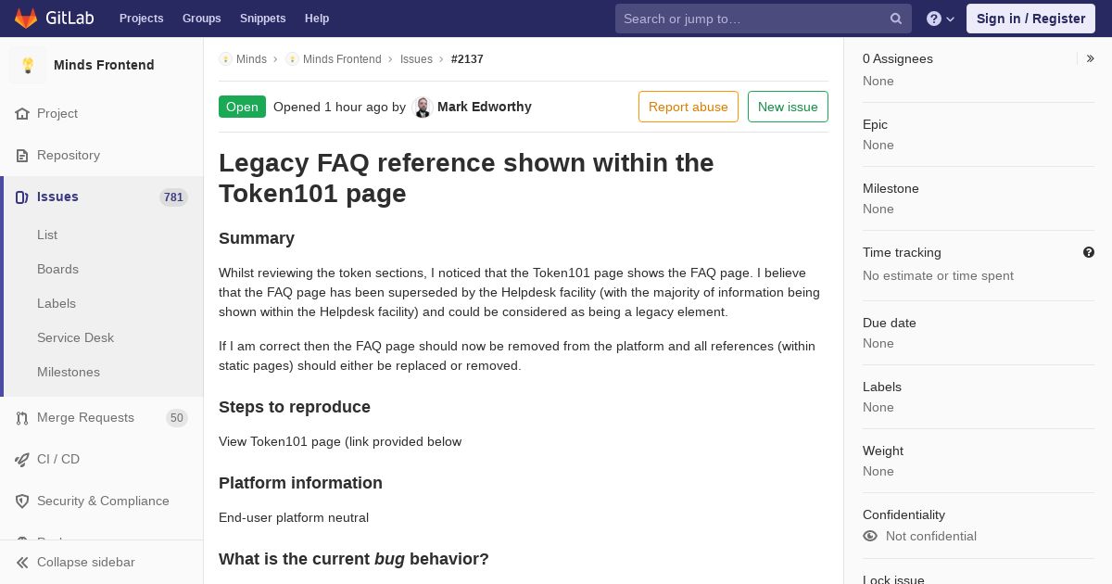This screenshot has width=1112, height=584.
Task: Click 'No estimate or time spent' text
Action: click(938, 275)
